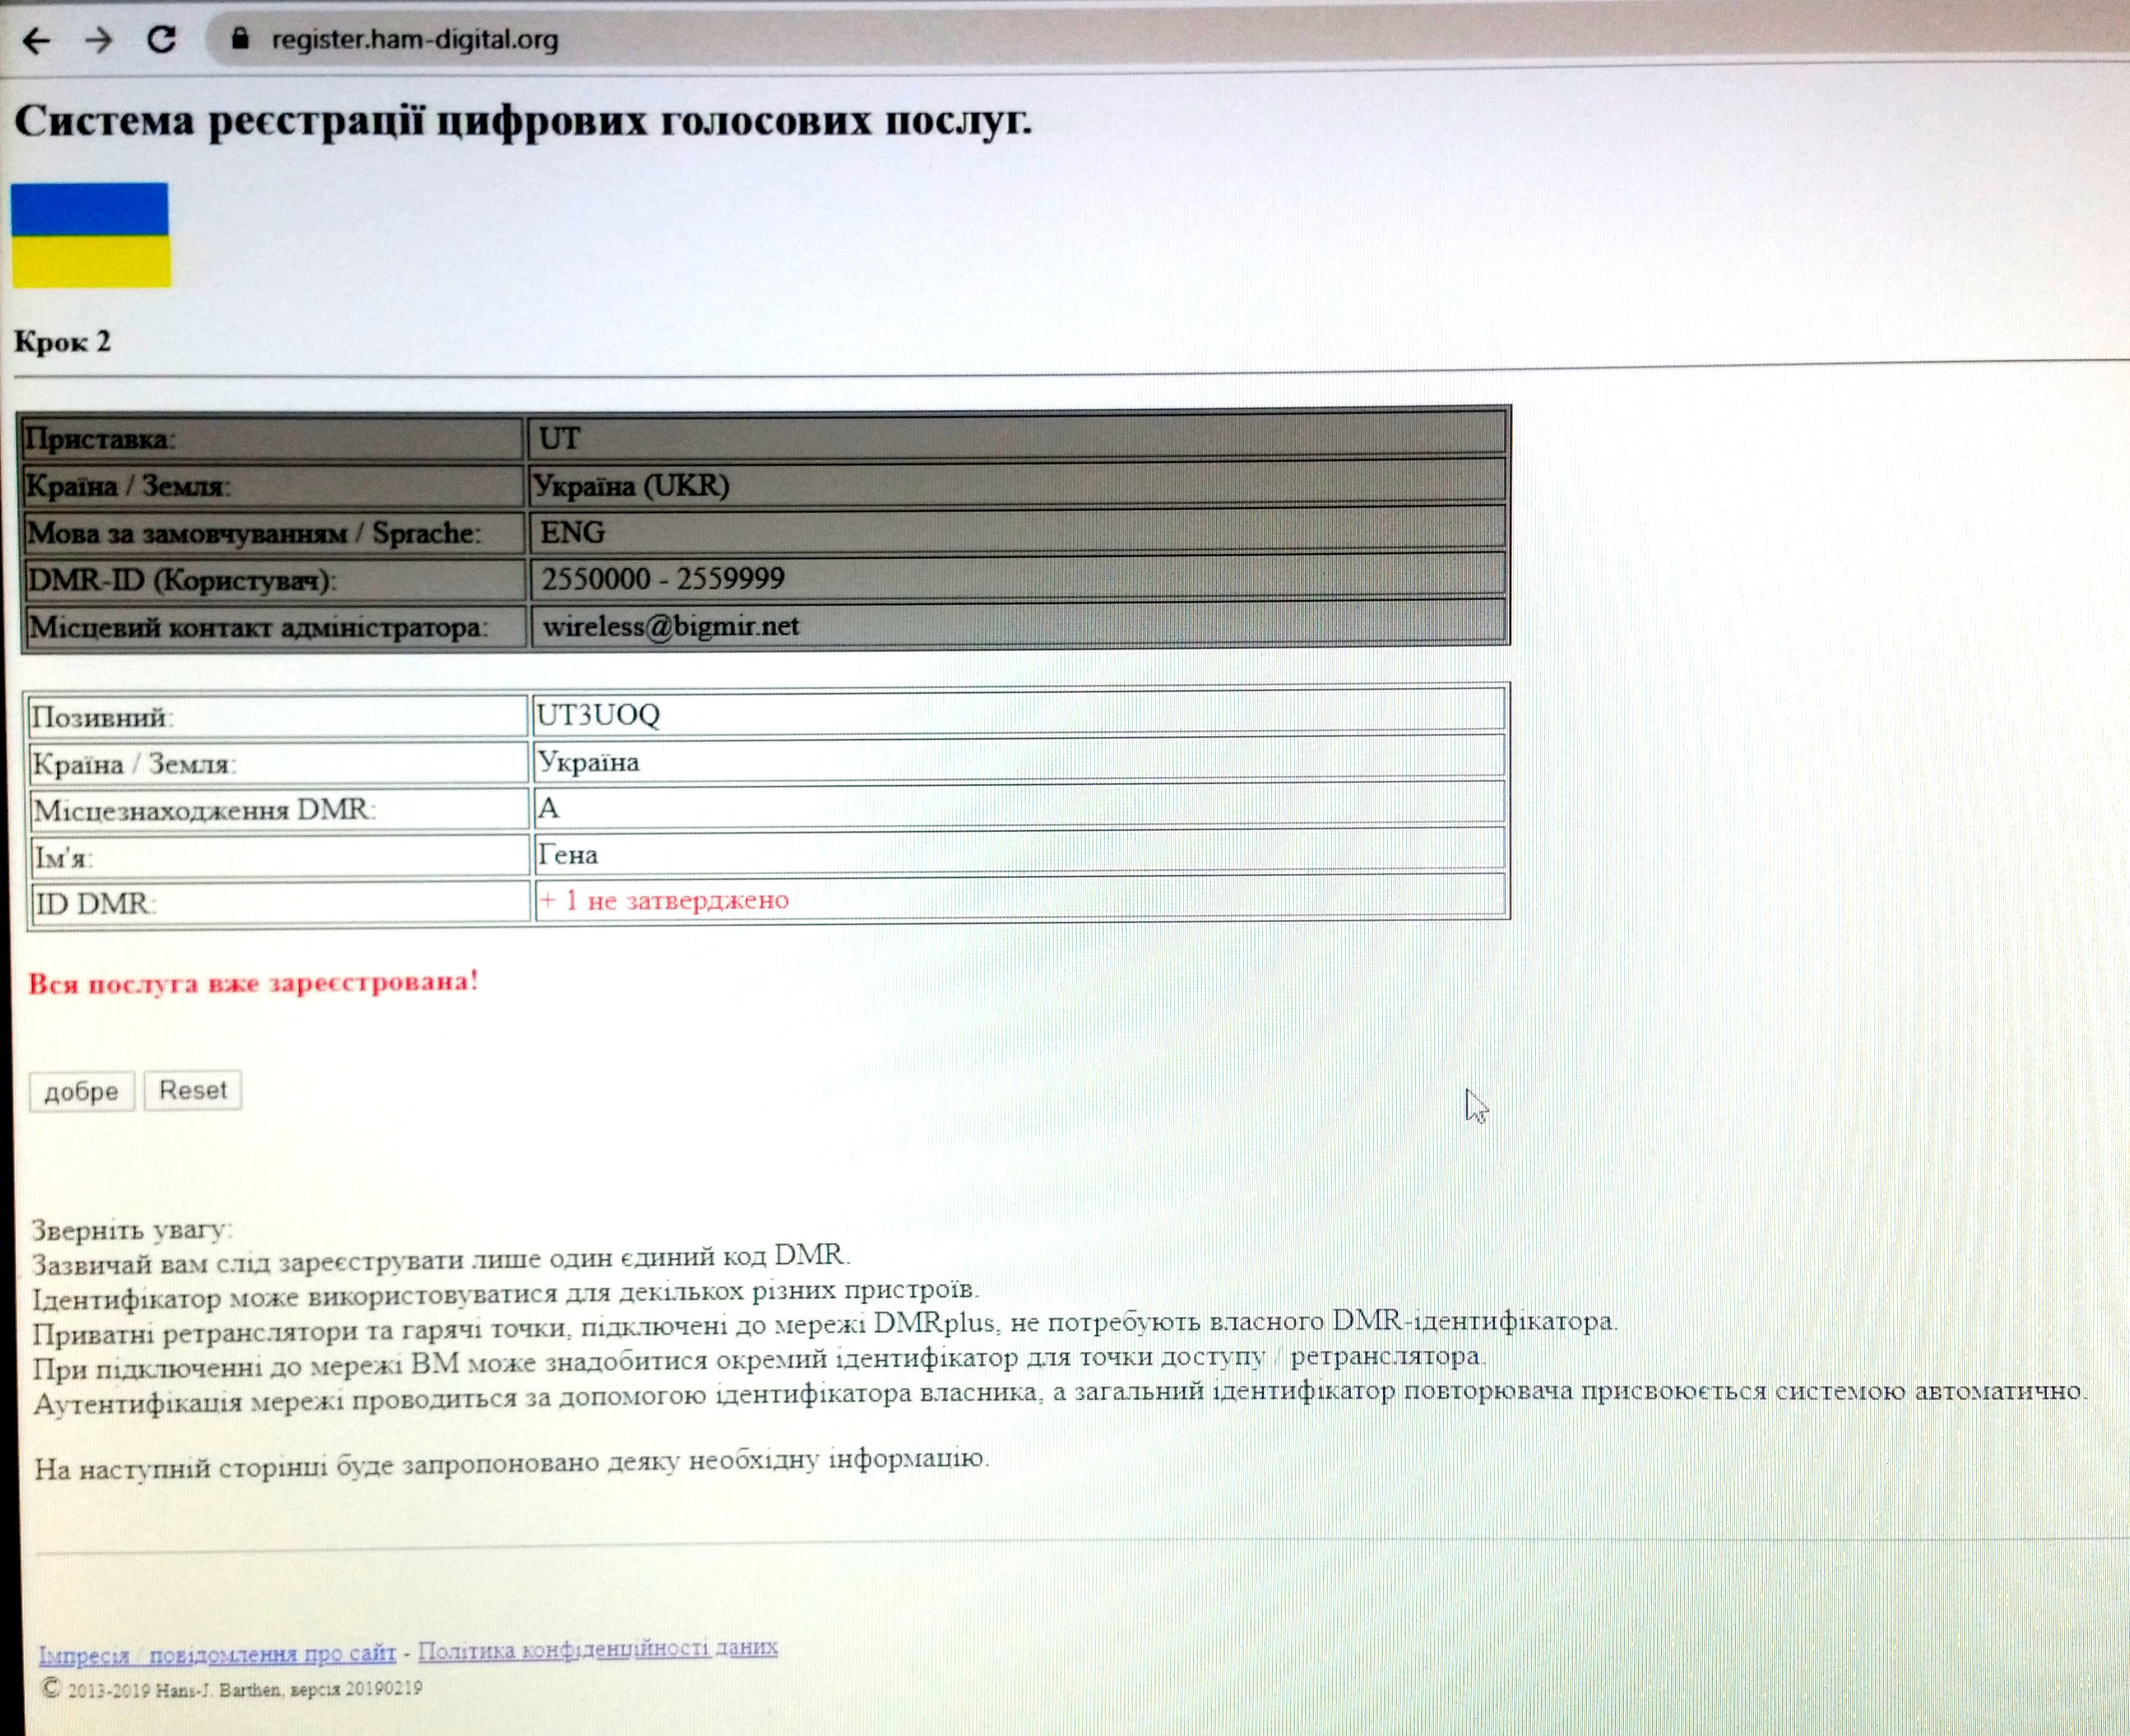
Task: Open Політика конфіденційності даних link
Action: pyautogui.click(x=597, y=1649)
